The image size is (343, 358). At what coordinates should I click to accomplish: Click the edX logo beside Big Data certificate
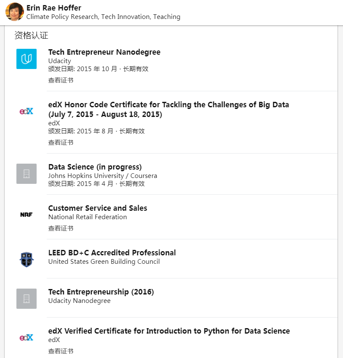click(x=27, y=111)
